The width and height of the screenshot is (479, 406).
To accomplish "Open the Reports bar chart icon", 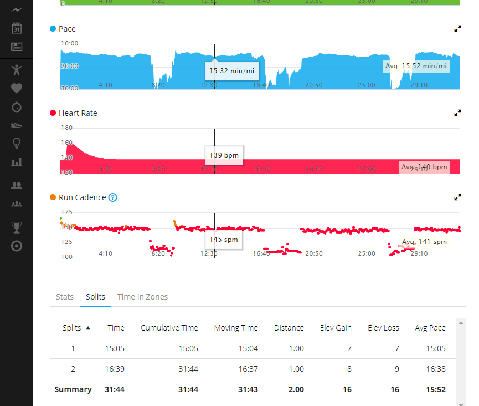I will tap(17, 161).
